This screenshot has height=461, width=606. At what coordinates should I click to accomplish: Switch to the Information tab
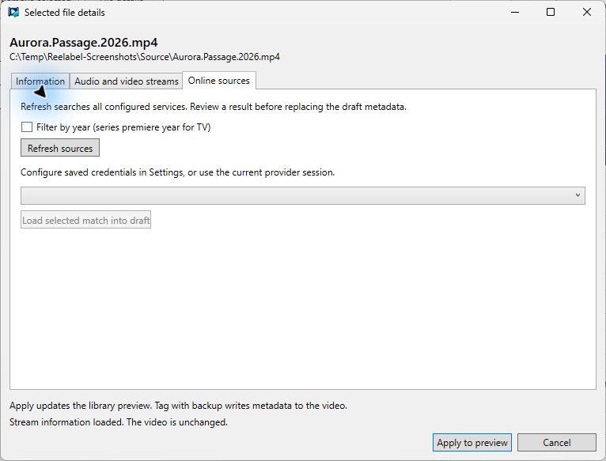(x=40, y=81)
